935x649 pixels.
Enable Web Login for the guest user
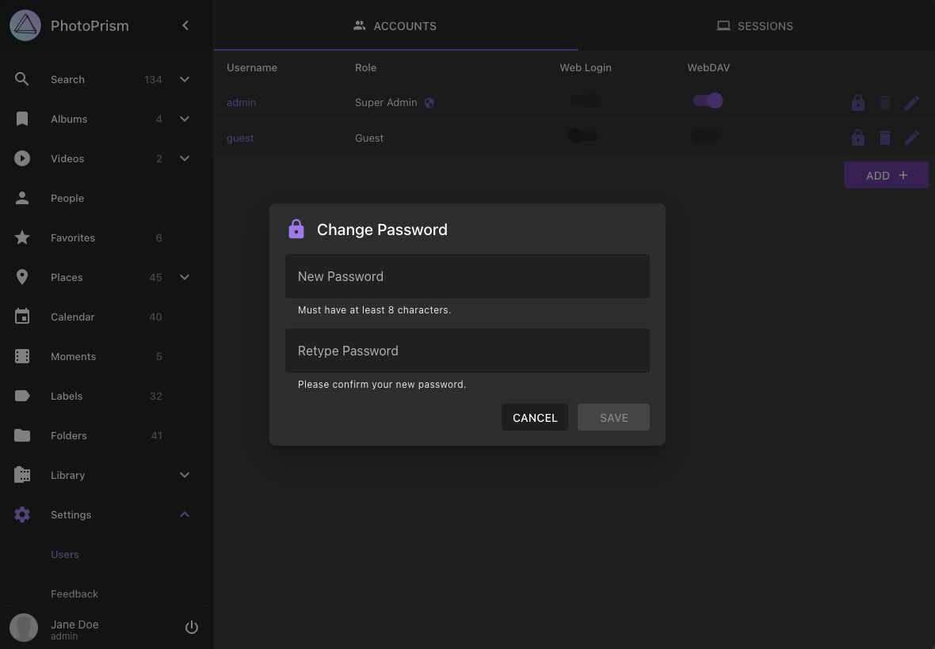tap(582, 135)
